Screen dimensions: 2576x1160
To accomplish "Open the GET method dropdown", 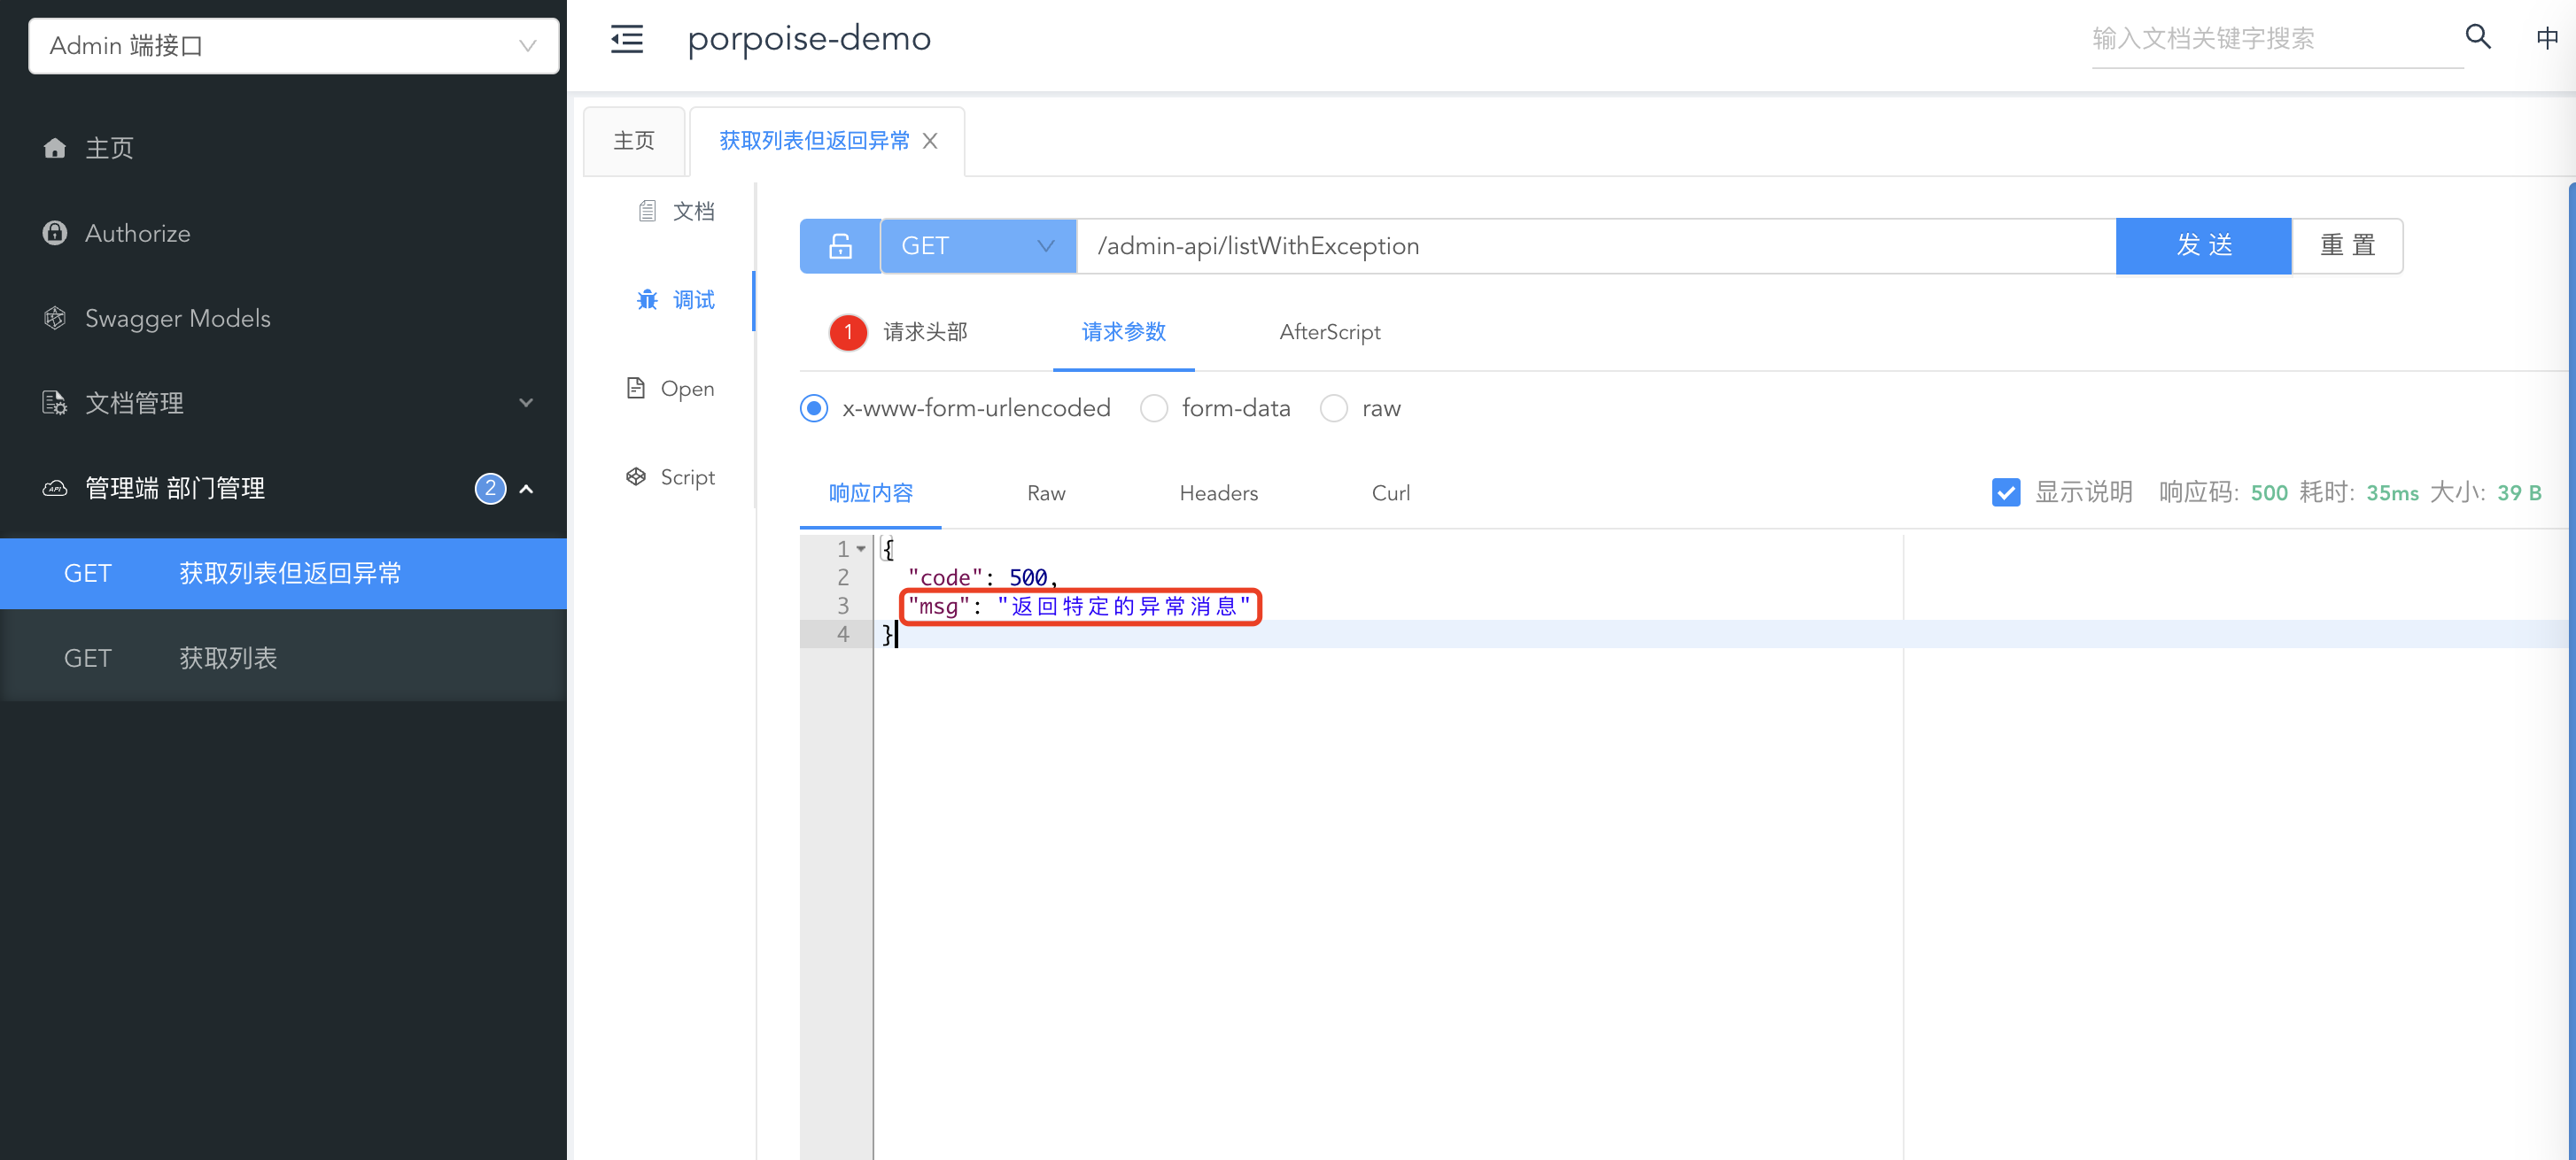I will (977, 246).
